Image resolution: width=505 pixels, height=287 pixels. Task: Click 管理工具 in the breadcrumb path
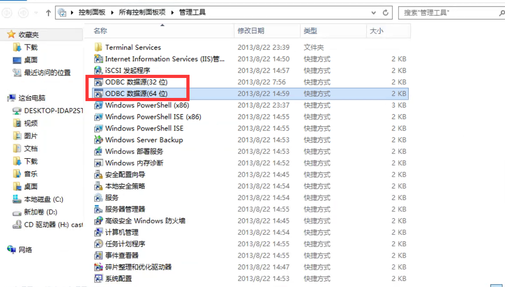pyautogui.click(x=192, y=13)
